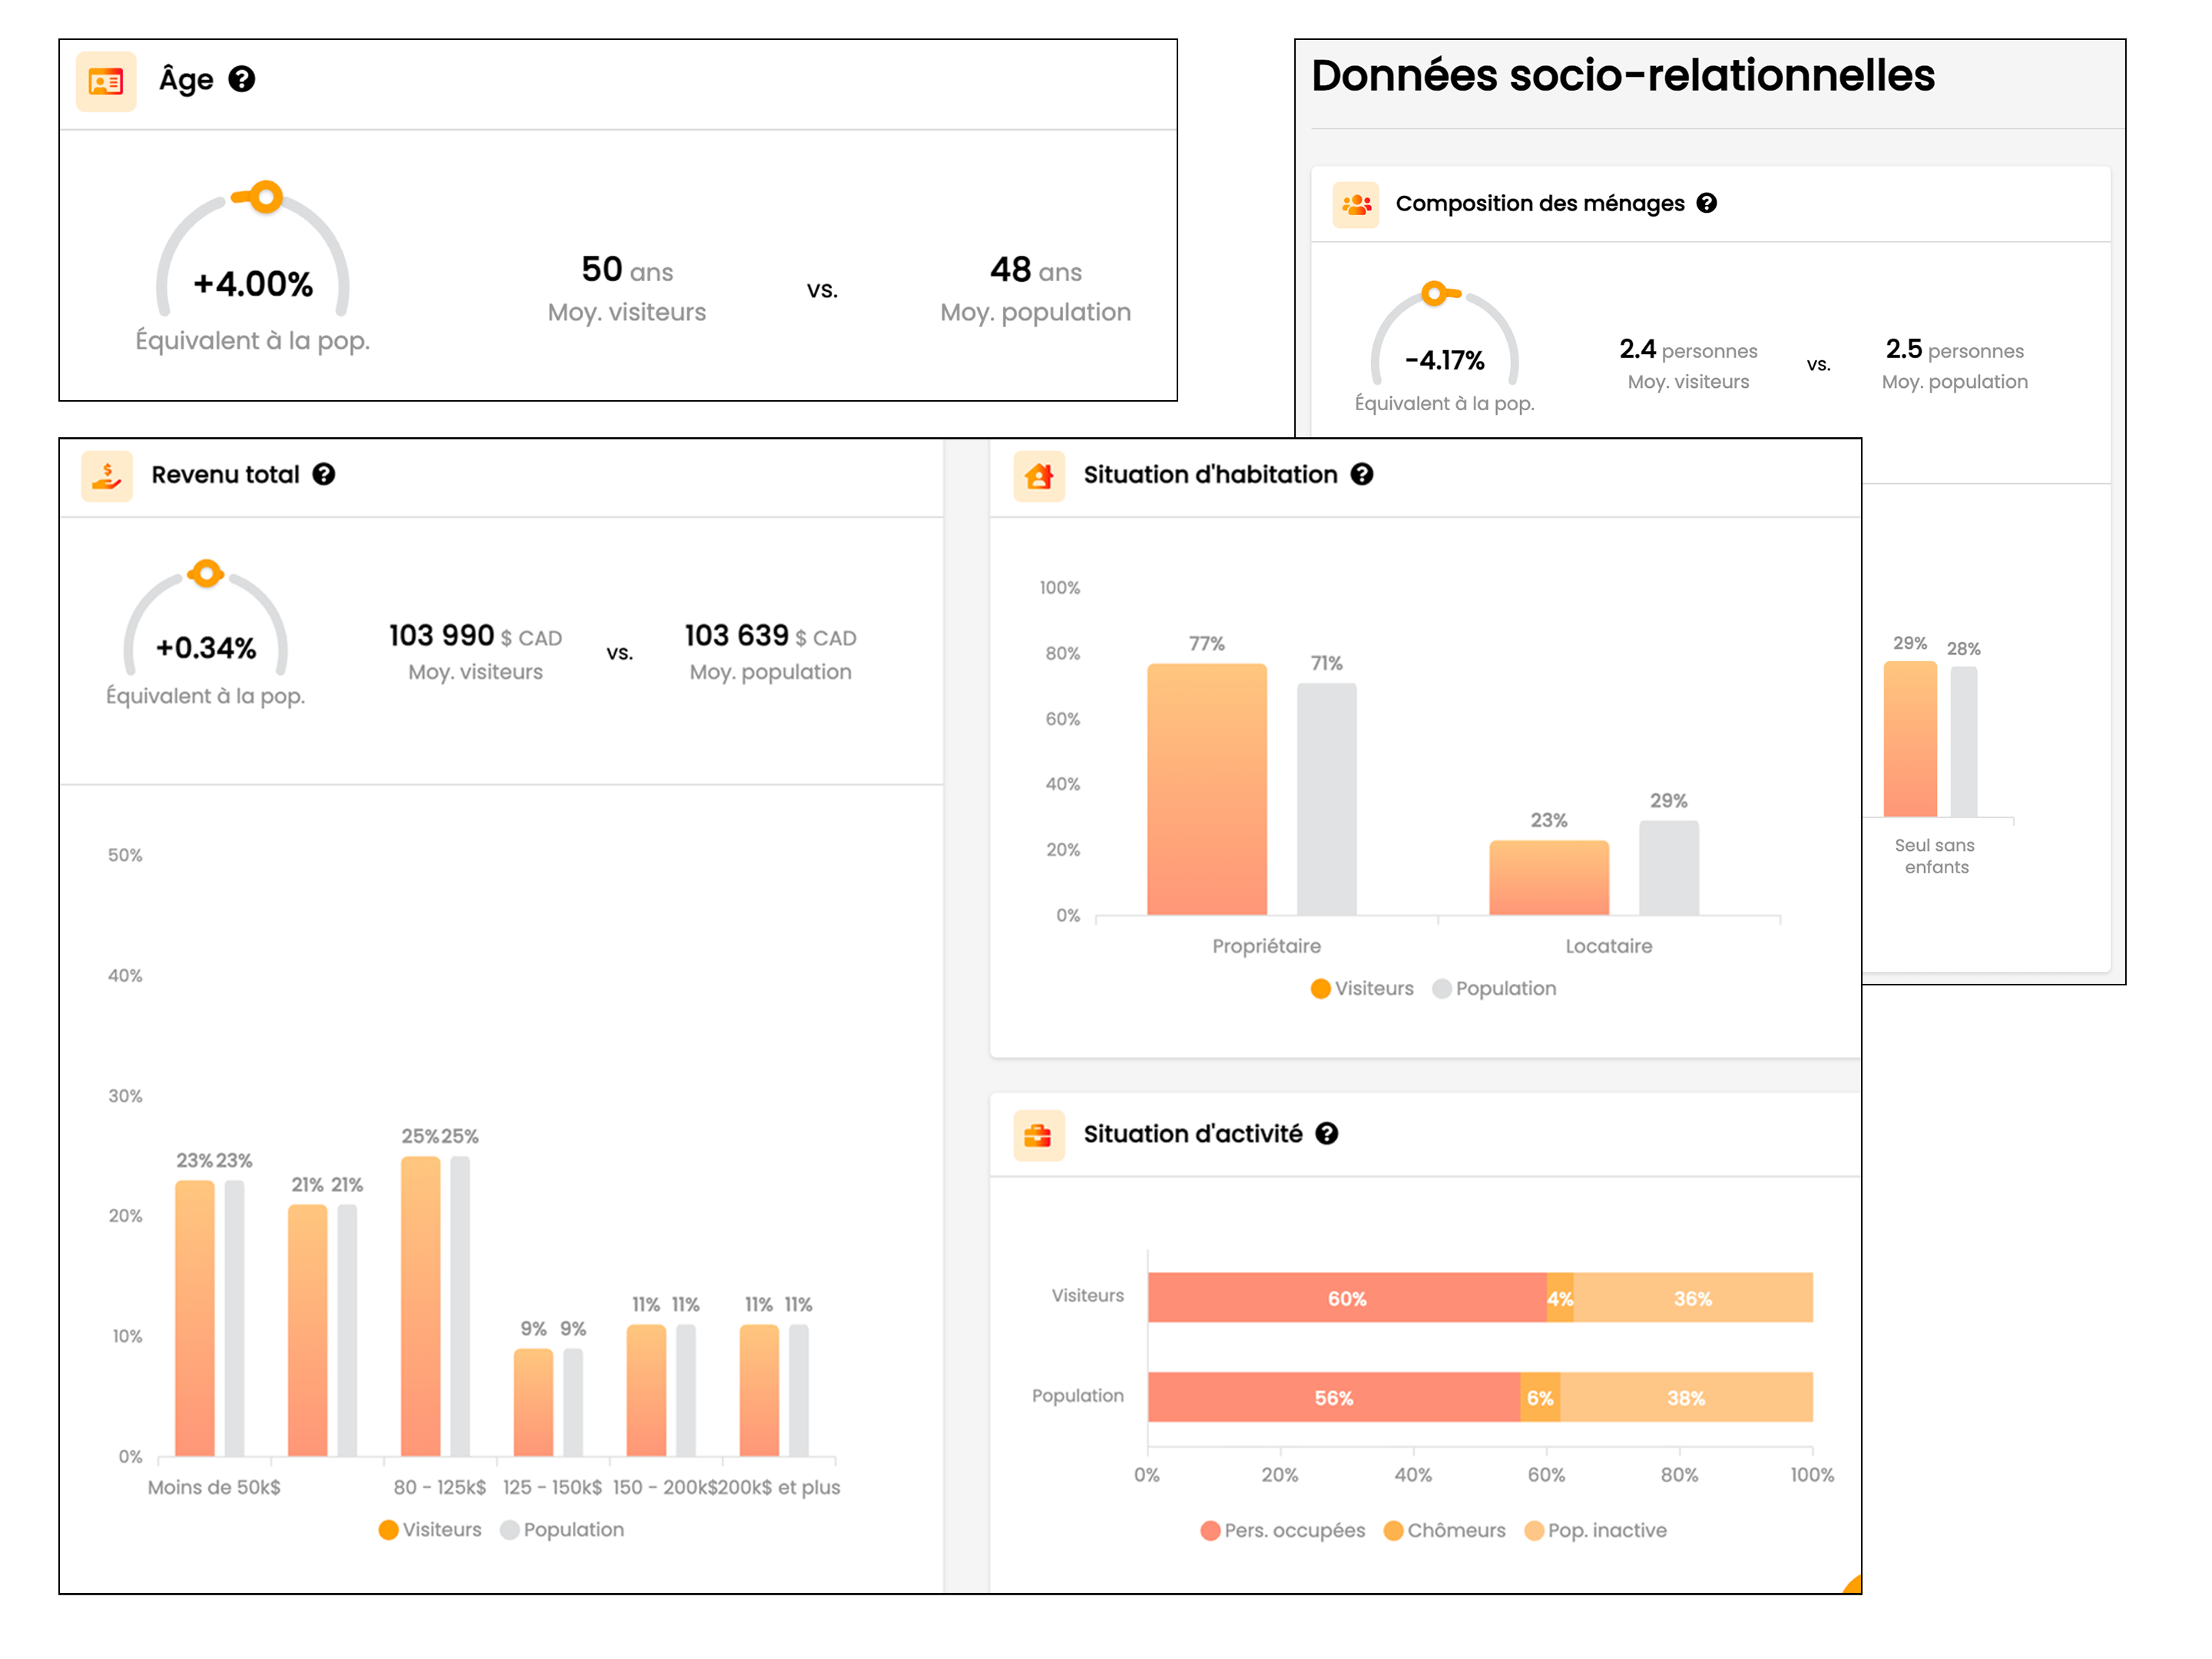Image resolution: width=2212 pixels, height=1659 pixels.
Task: Click the Revenu total hand-money icon
Action: pyautogui.click(x=107, y=475)
